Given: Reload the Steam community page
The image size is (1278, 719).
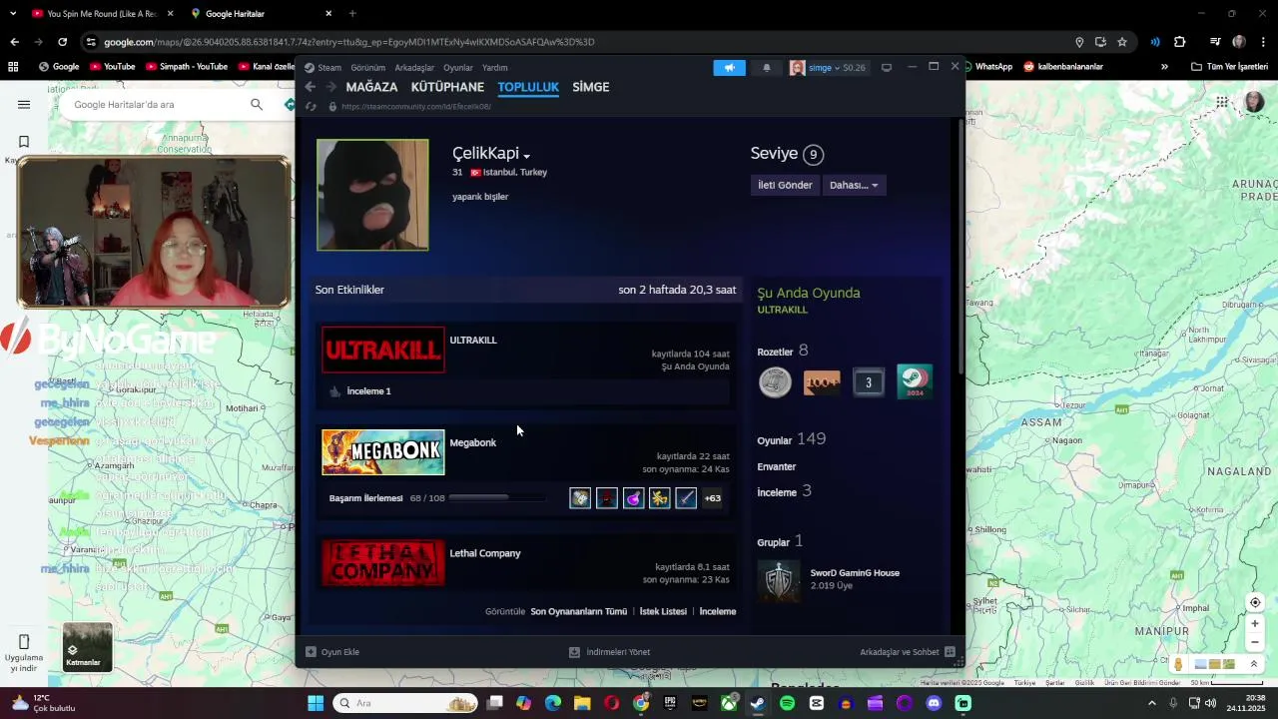Looking at the screenshot, I should pos(311,106).
